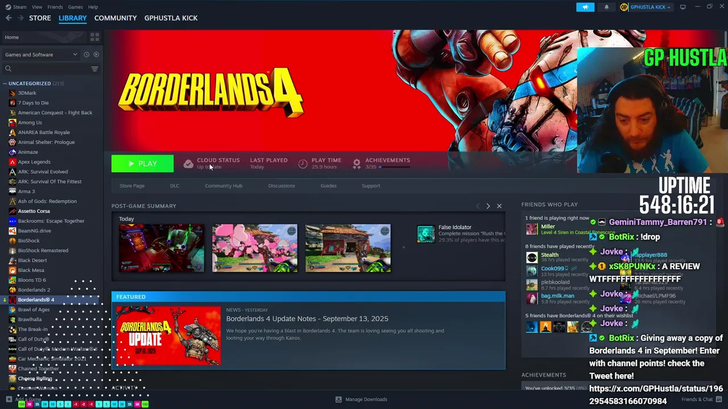Click the Last Played Today label
728x409 pixels.
268,164
